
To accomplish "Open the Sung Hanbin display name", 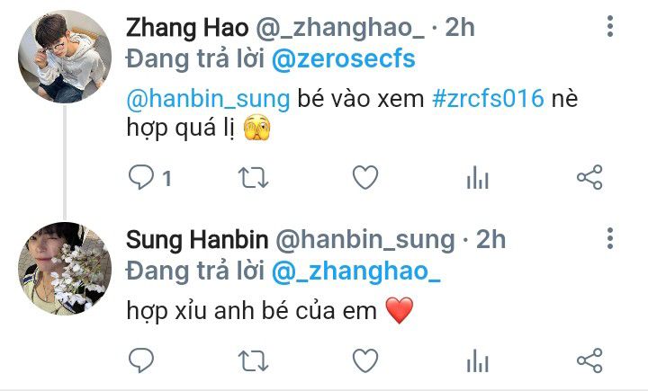I will 197,240.
